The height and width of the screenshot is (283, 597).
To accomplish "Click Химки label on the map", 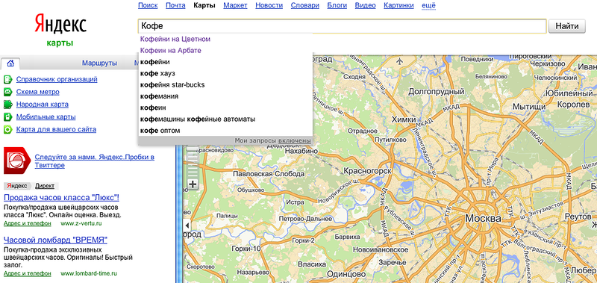I will click(x=404, y=119).
